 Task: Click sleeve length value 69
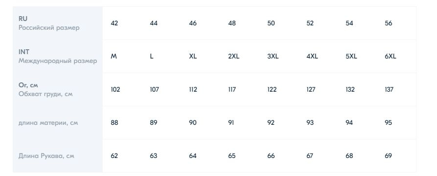click(388, 156)
